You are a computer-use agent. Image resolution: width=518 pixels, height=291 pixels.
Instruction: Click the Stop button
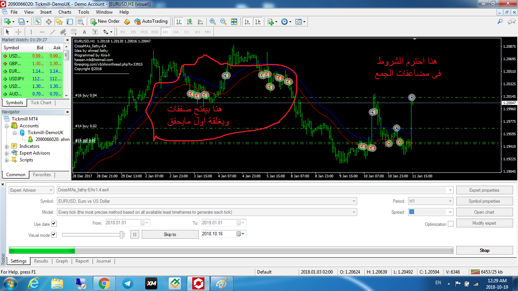pos(484,250)
